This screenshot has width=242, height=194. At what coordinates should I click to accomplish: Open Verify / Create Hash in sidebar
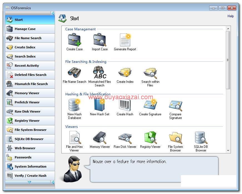click(30, 176)
